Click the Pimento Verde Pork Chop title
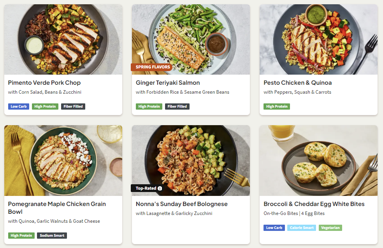383x248 pixels. click(44, 83)
